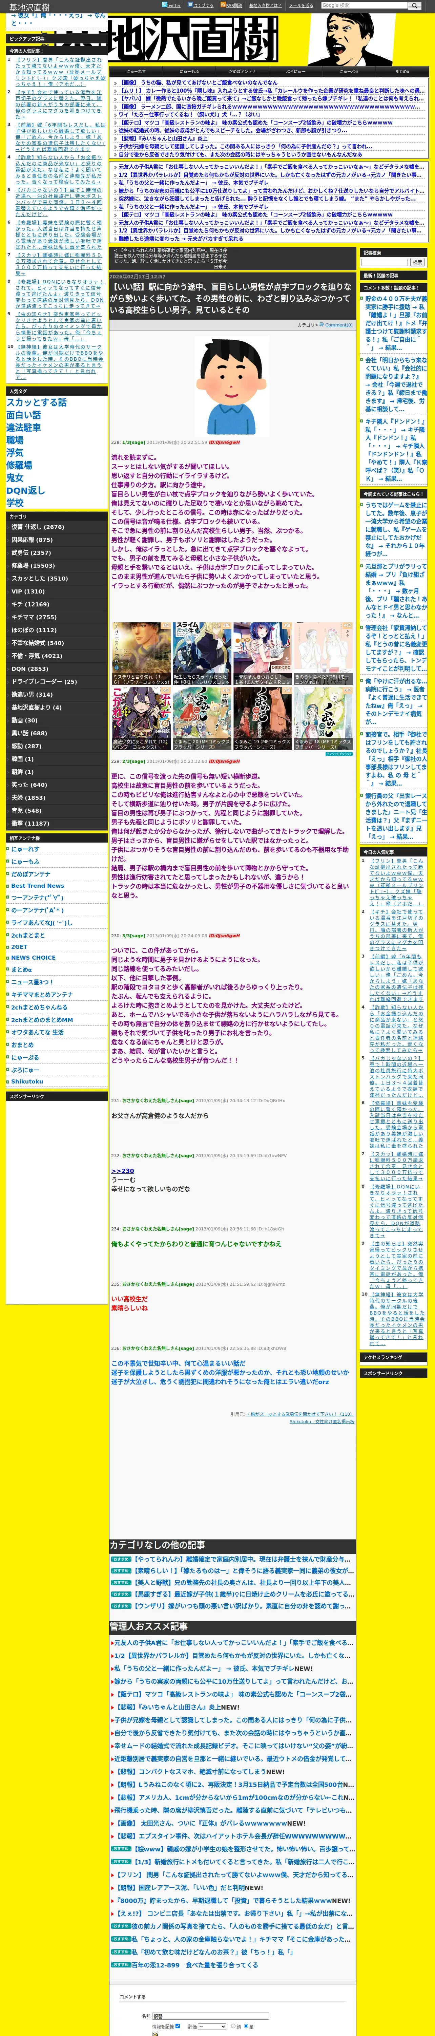Open 浮気 popular tag

15,453
